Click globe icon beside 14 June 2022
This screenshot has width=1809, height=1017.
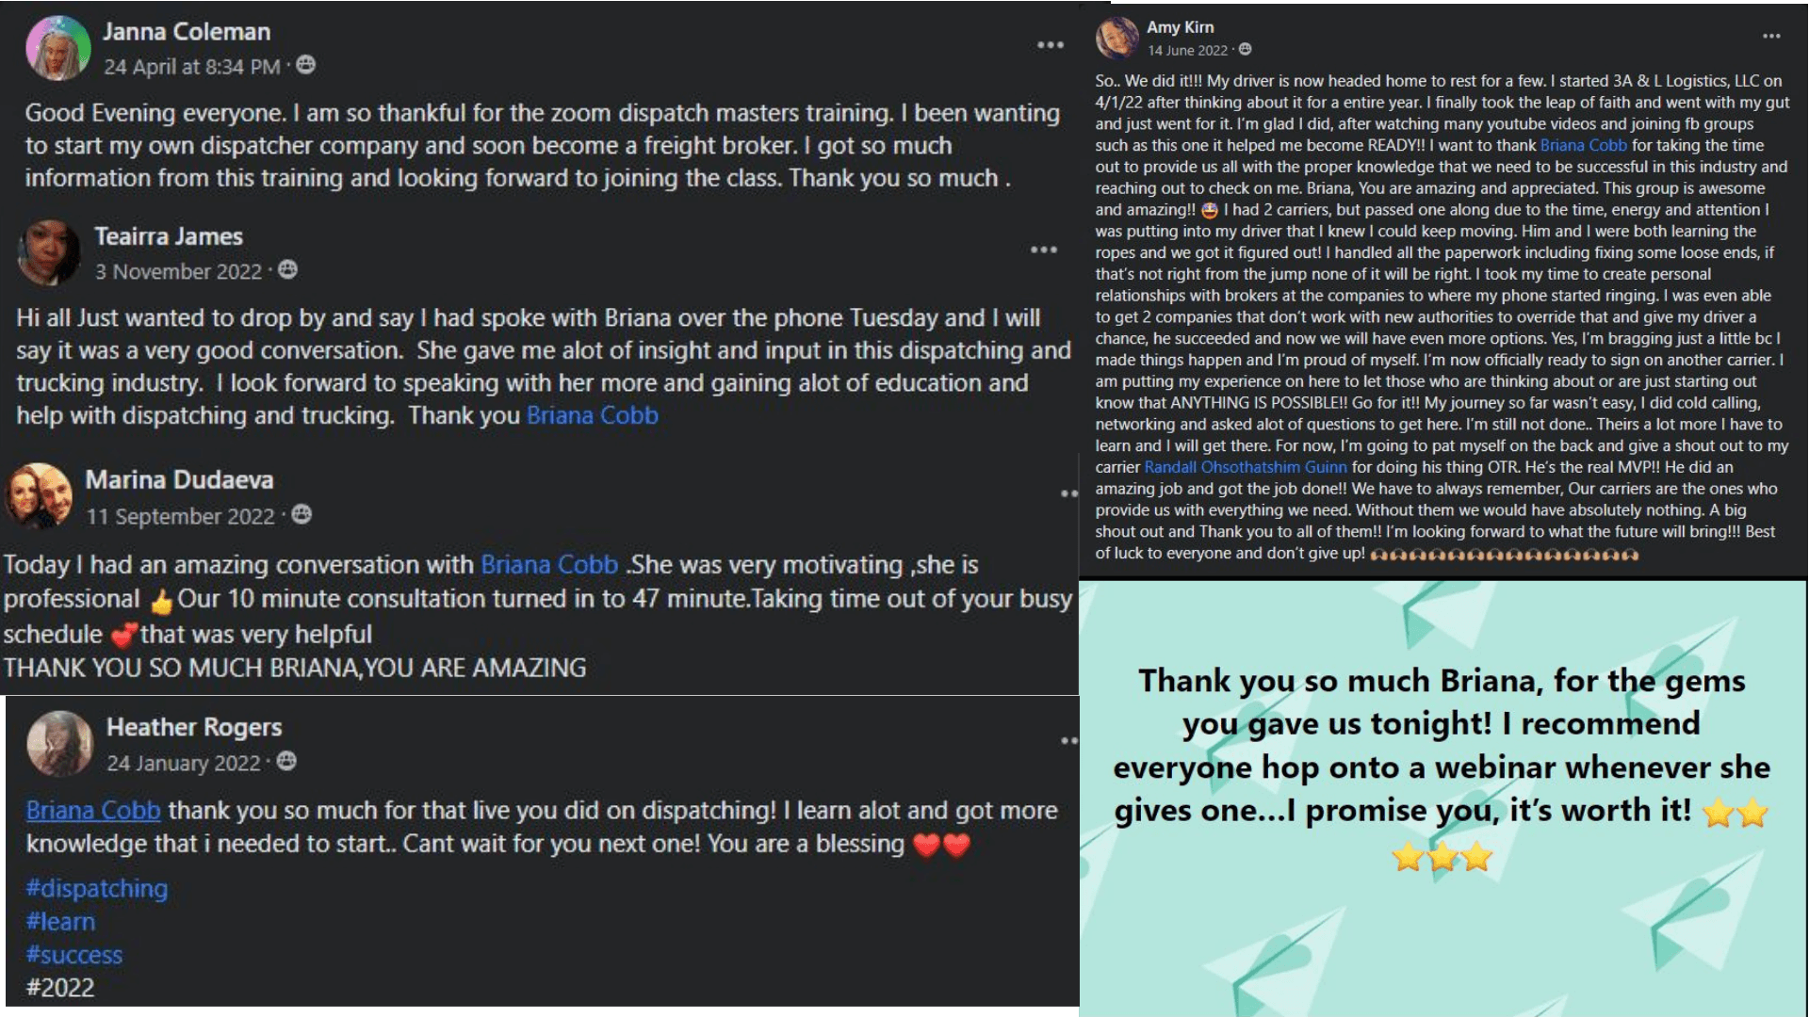[x=1245, y=49]
